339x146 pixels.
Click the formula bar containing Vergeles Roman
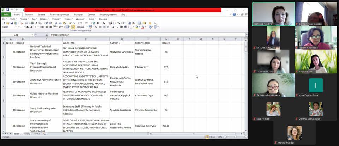click(147, 35)
